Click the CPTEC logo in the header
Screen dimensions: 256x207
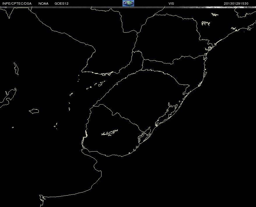[128, 3]
